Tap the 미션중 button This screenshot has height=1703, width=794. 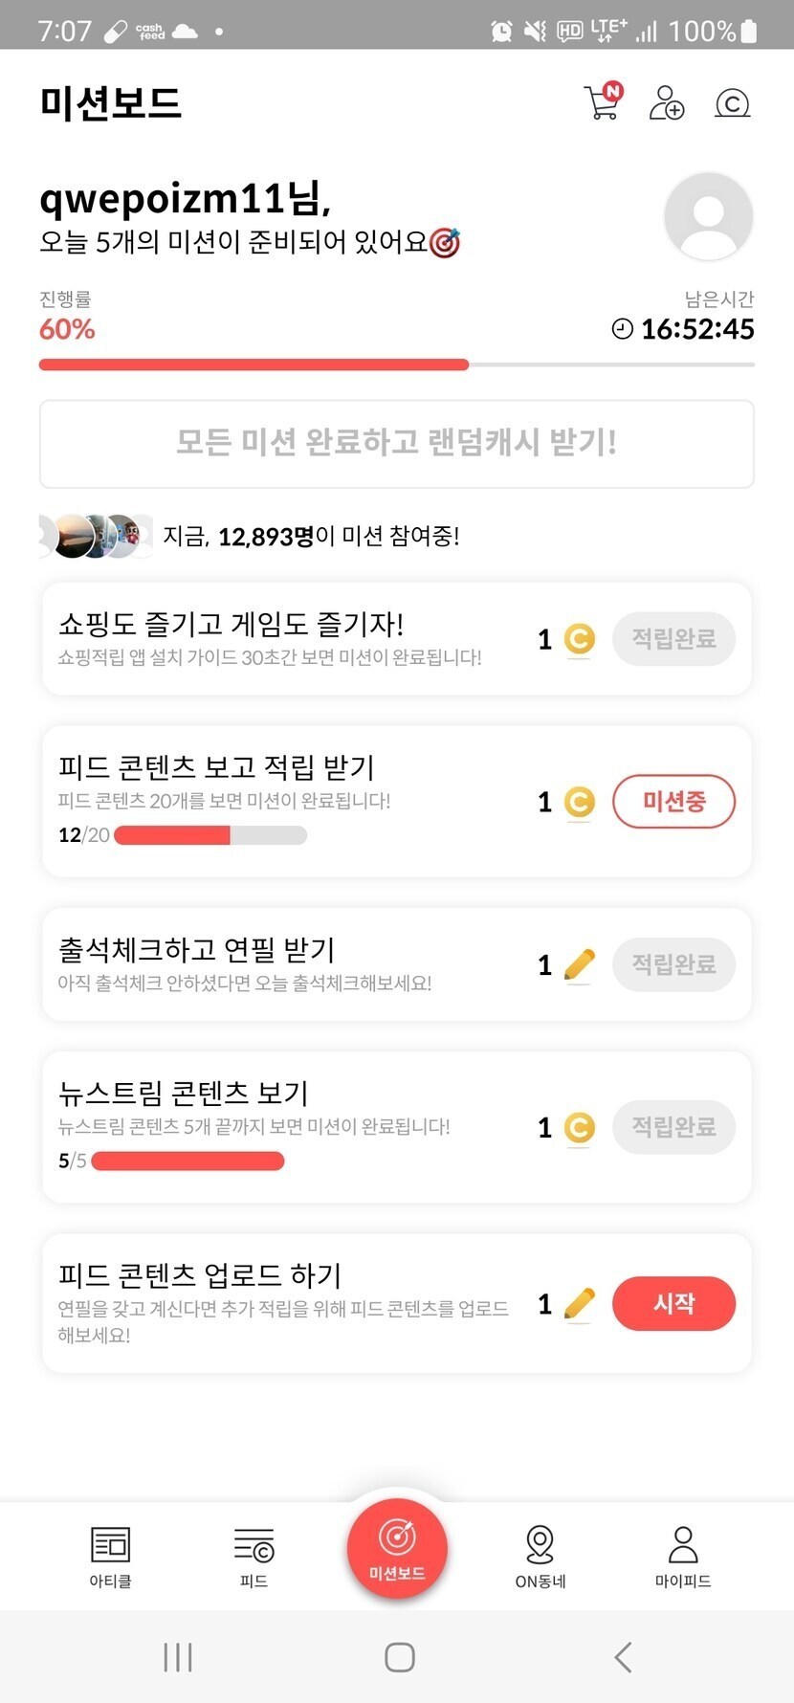673,802
